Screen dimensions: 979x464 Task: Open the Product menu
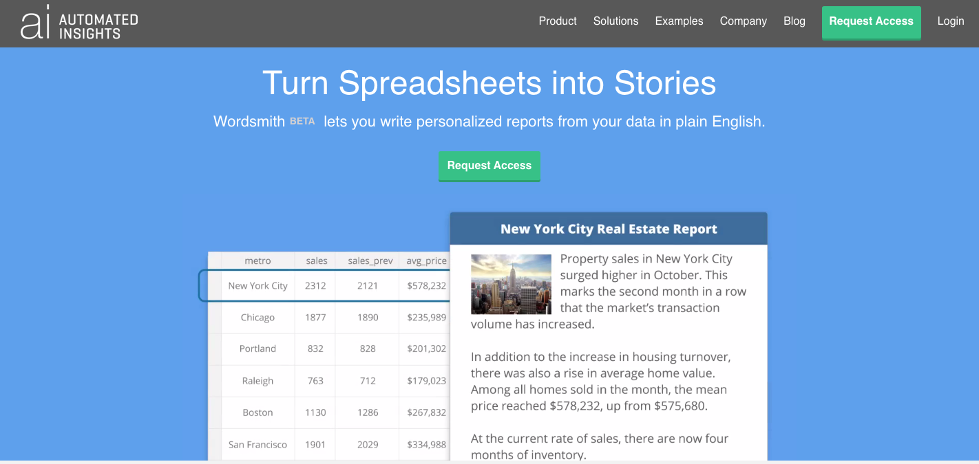point(558,21)
